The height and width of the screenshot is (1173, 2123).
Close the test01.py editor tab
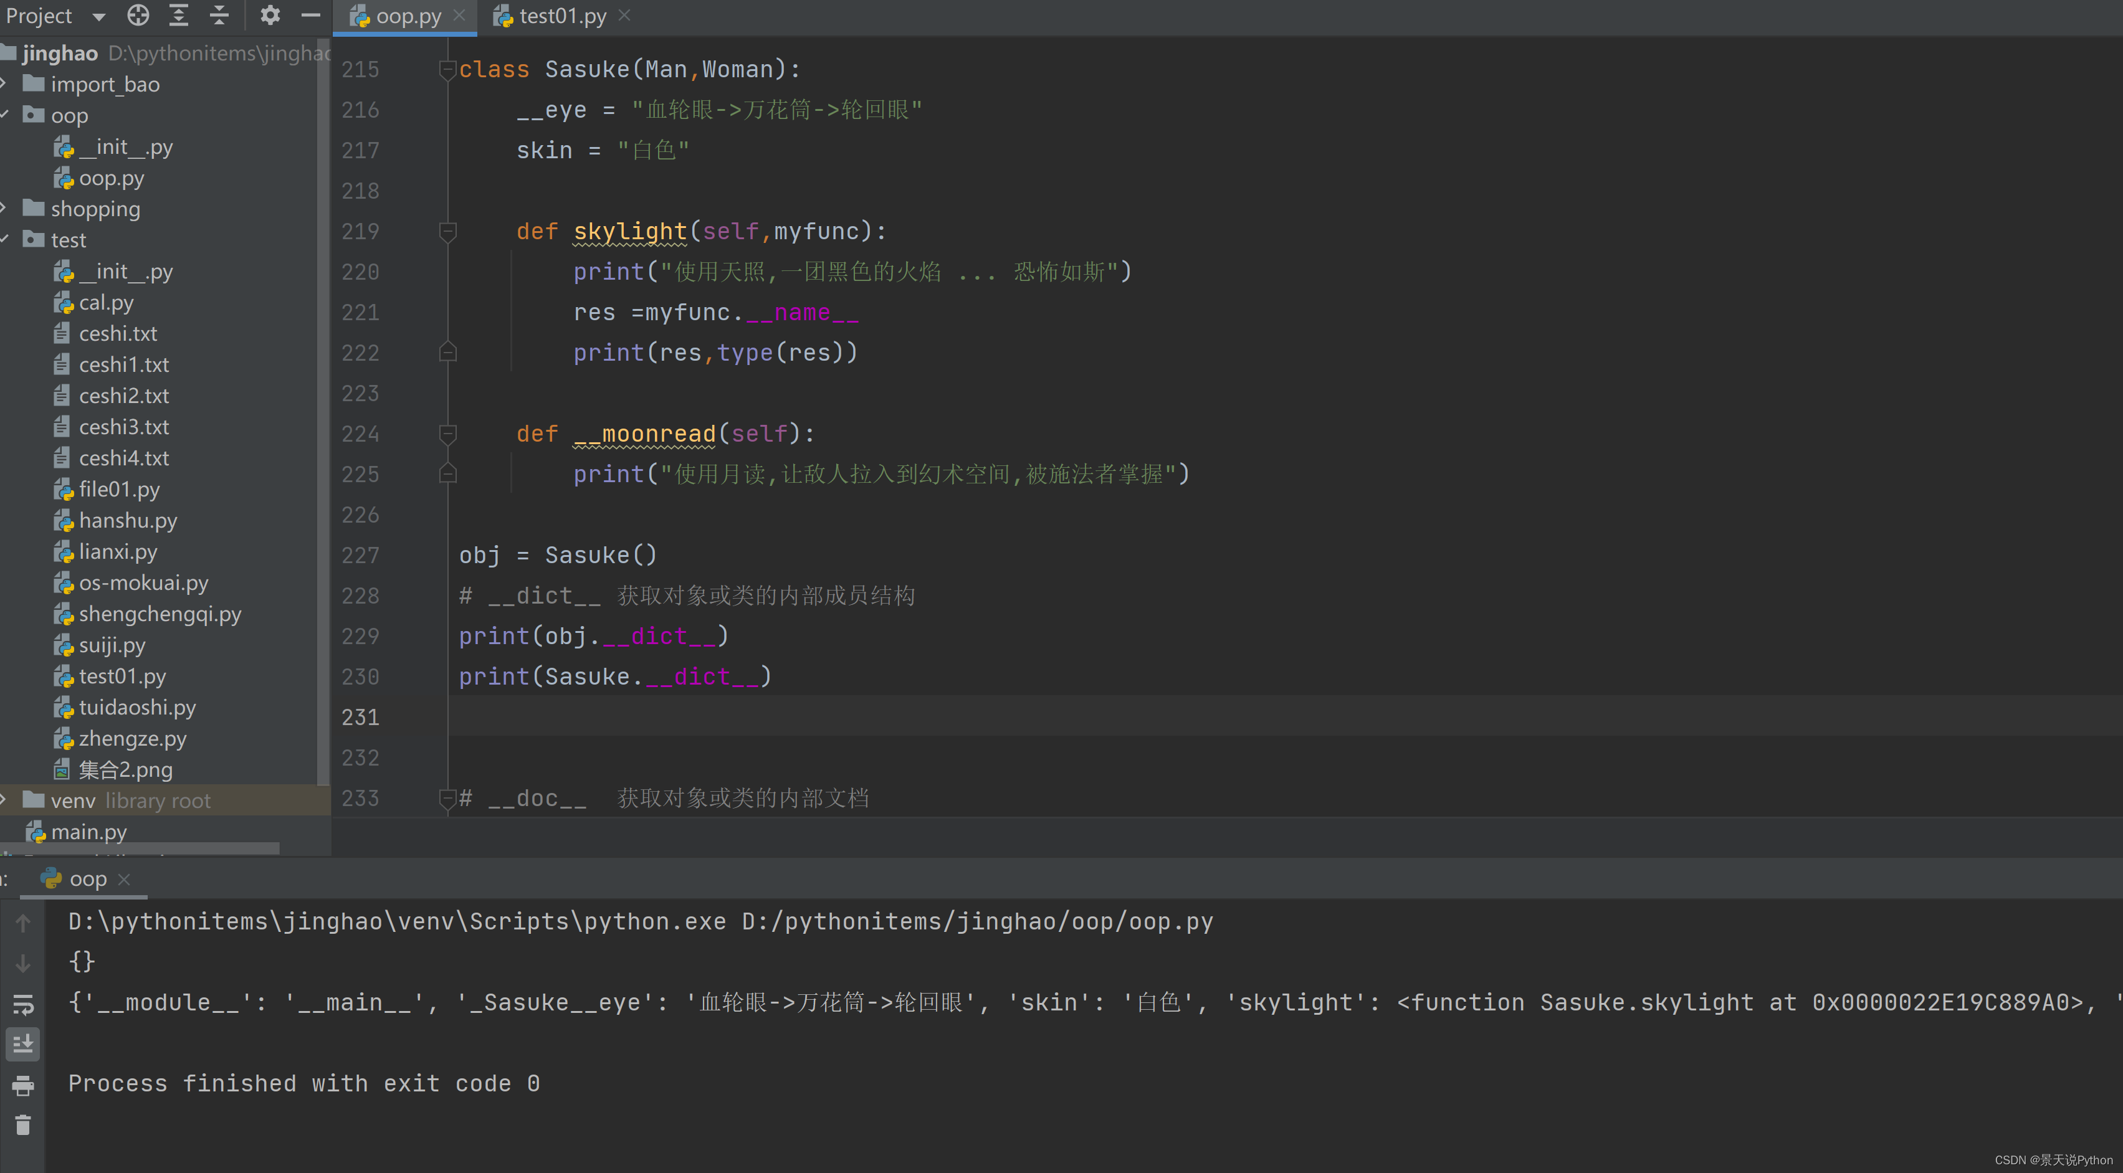(x=625, y=16)
